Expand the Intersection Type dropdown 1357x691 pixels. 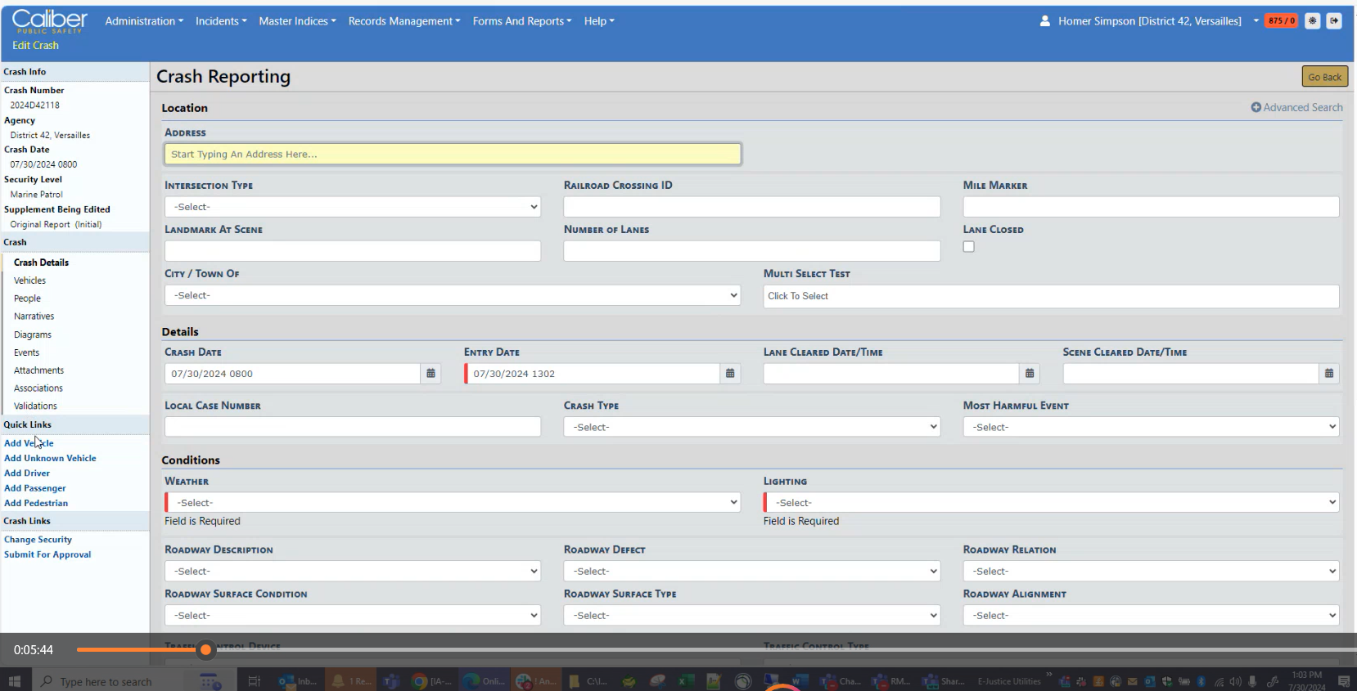[x=352, y=207]
